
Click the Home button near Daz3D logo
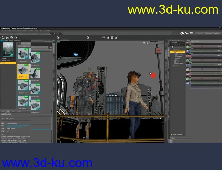[x=199, y=33]
